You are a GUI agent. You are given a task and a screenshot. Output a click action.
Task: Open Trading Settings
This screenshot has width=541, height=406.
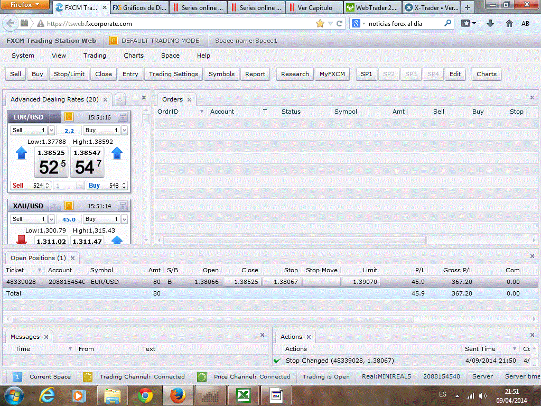pyautogui.click(x=173, y=74)
